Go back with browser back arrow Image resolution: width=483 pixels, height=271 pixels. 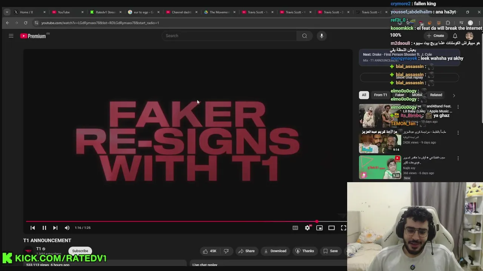coord(8,23)
